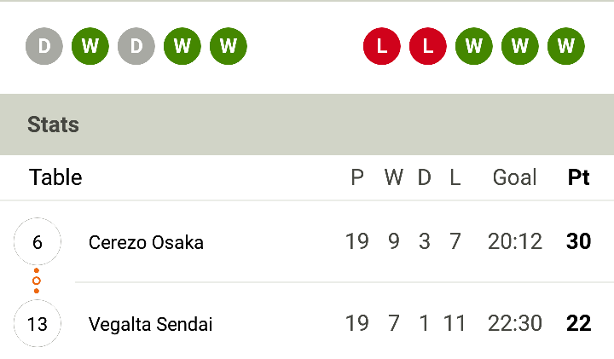Click Vegalta Sendai's 22:30 goal record
The height and width of the screenshot is (359, 614).
515,323
